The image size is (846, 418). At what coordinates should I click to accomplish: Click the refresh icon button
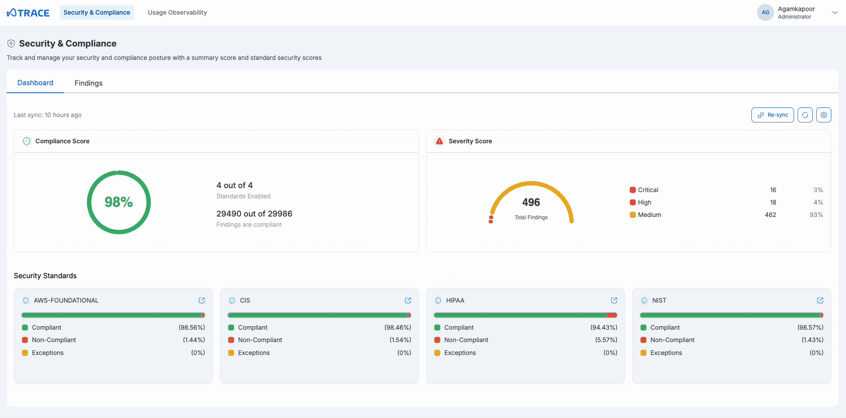[x=805, y=115]
